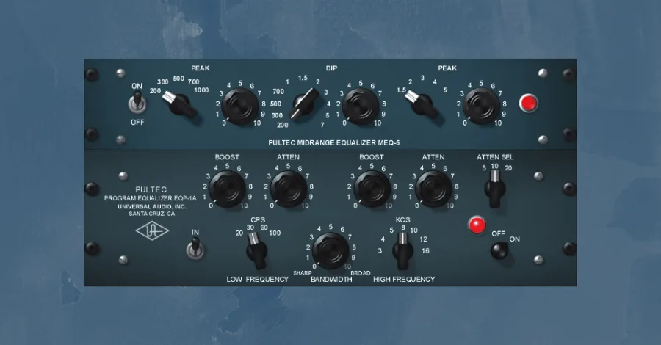Select 500 on the low PEAK frequency selector
This screenshot has width=661, height=345.
coord(178,79)
